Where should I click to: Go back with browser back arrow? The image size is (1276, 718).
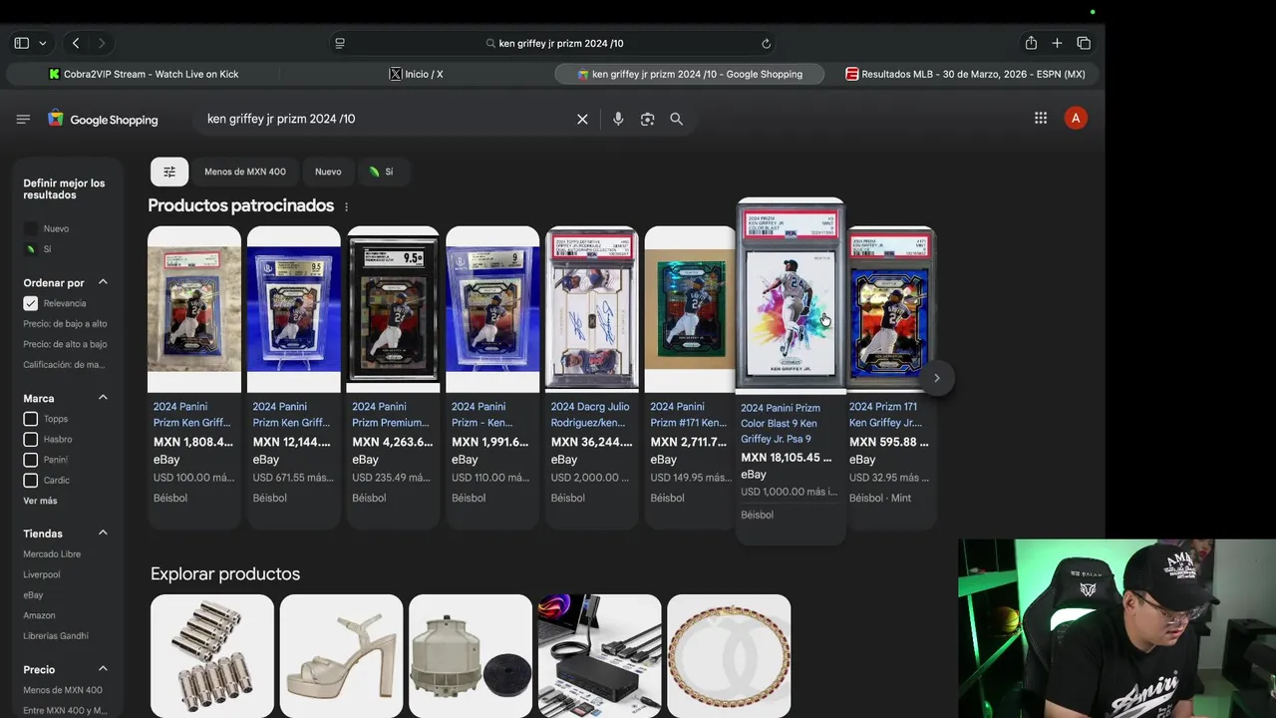(76, 43)
